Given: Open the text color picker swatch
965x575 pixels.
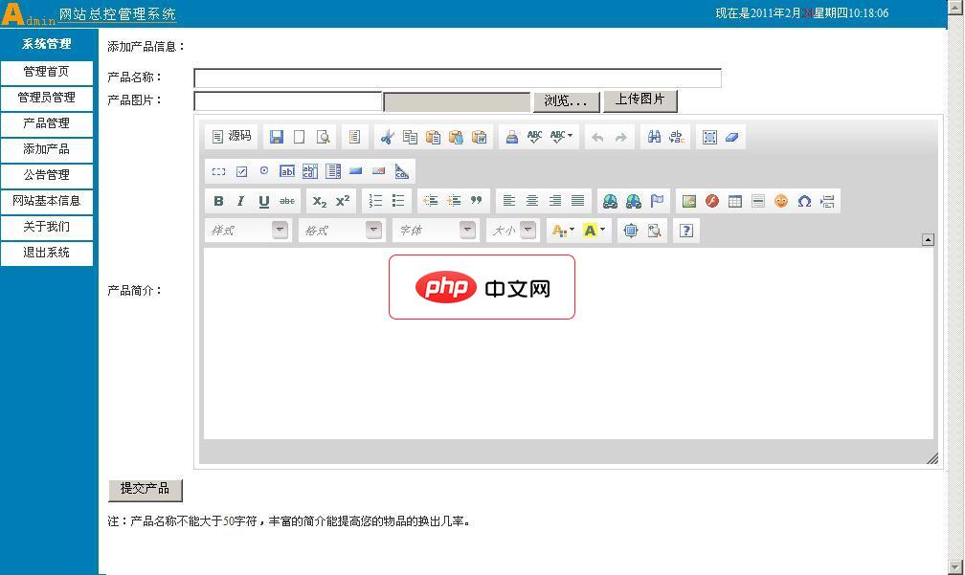Looking at the screenshot, I should [x=560, y=230].
